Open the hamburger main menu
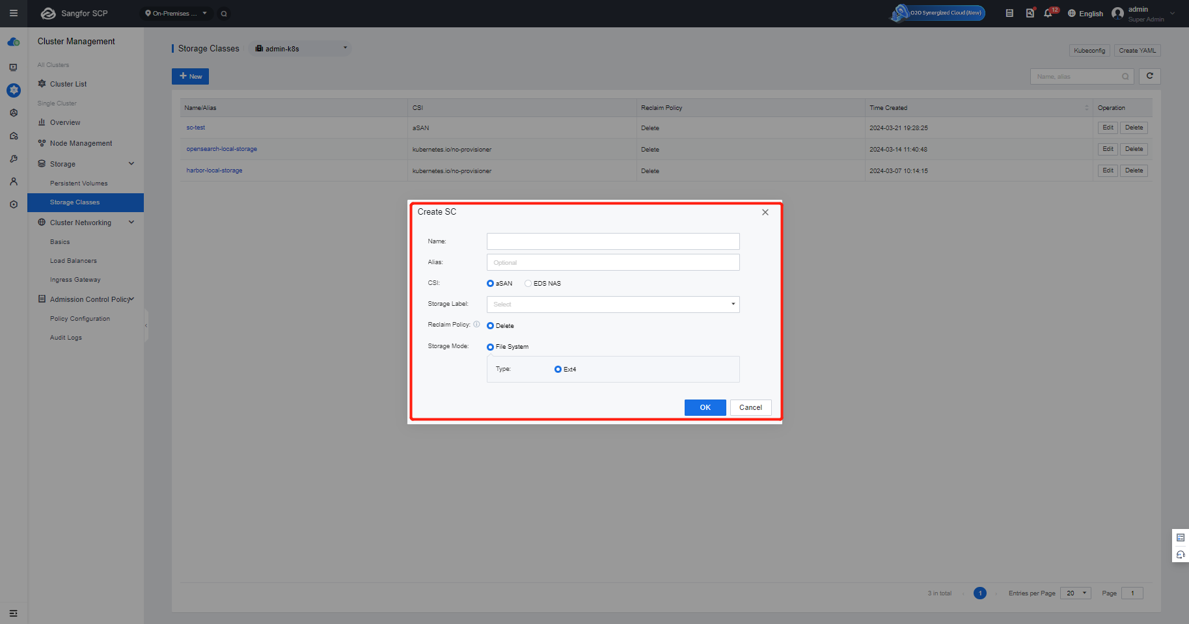 coord(13,13)
